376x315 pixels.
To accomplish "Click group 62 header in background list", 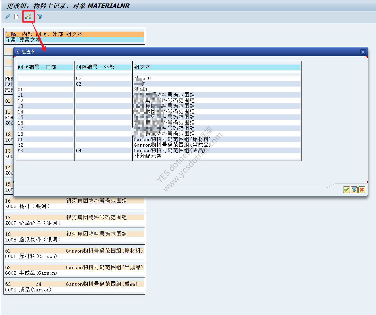I will click(75, 267).
